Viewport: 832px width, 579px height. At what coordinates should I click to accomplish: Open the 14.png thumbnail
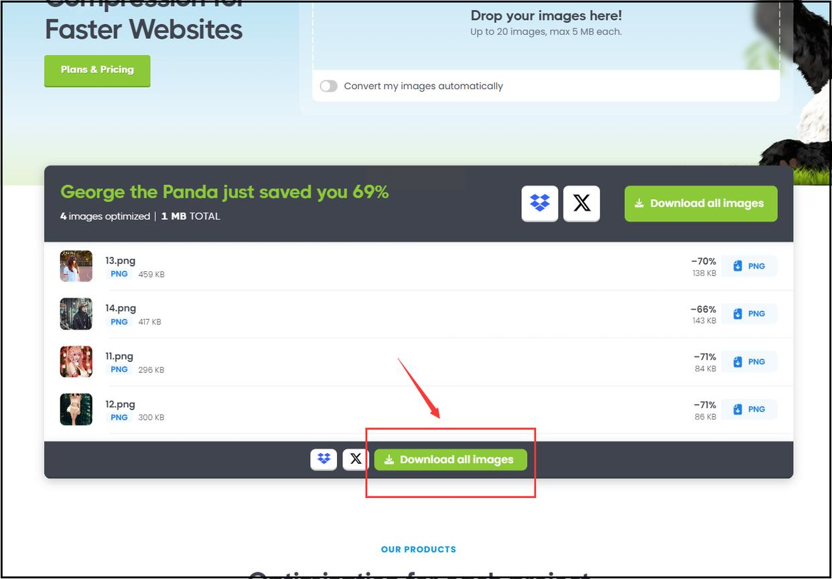[76, 314]
